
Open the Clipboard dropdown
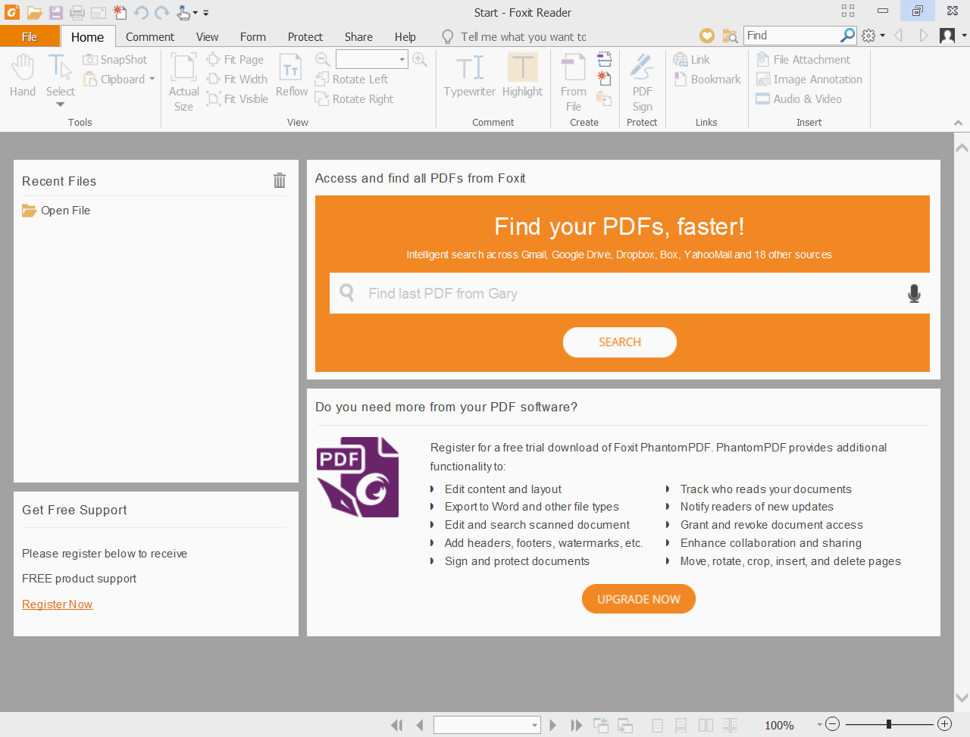click(x=152, y=80)
